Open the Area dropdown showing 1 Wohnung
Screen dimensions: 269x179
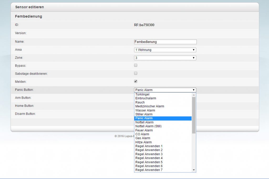(165, 50)
